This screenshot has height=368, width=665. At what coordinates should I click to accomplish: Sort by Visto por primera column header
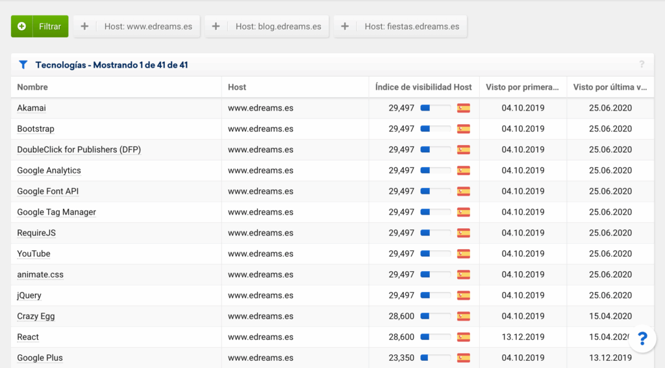point(522,87)
